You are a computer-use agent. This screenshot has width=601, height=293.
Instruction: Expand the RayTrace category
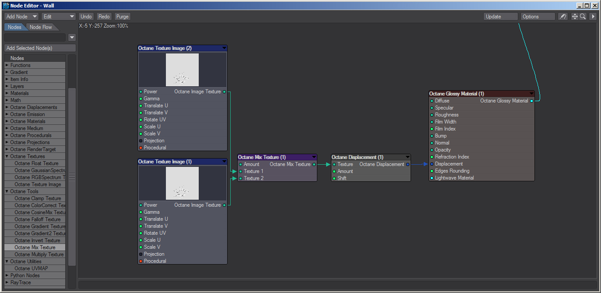pyautogui.click(x=7, y=282)
